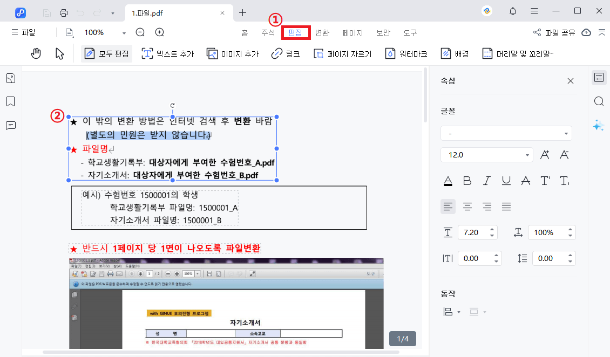Expand the quick access toolbar dropdown arrow

pos(113,13)
